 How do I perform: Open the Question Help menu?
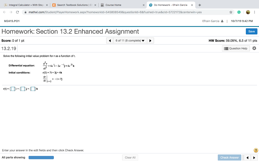coord(235,48)
